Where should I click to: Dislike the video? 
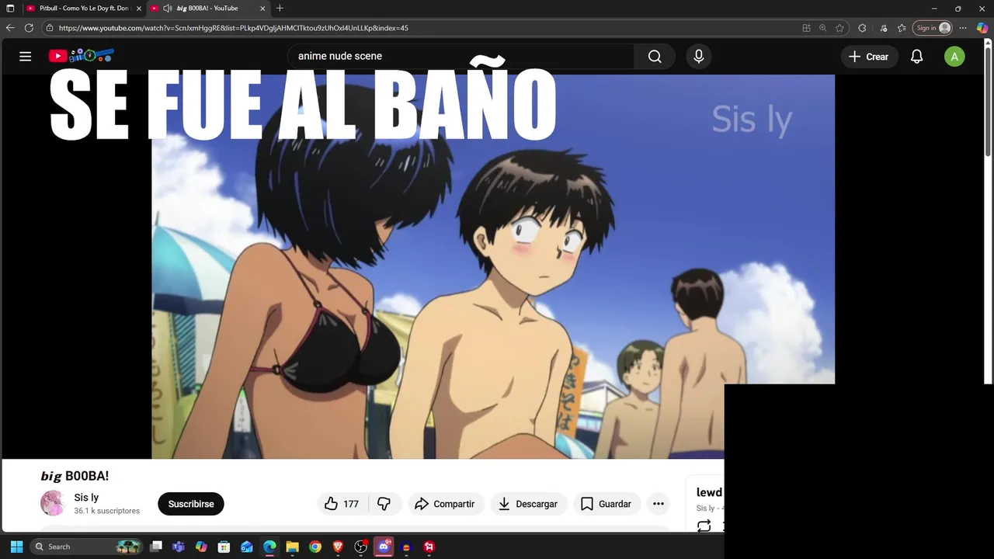(384, 504)
